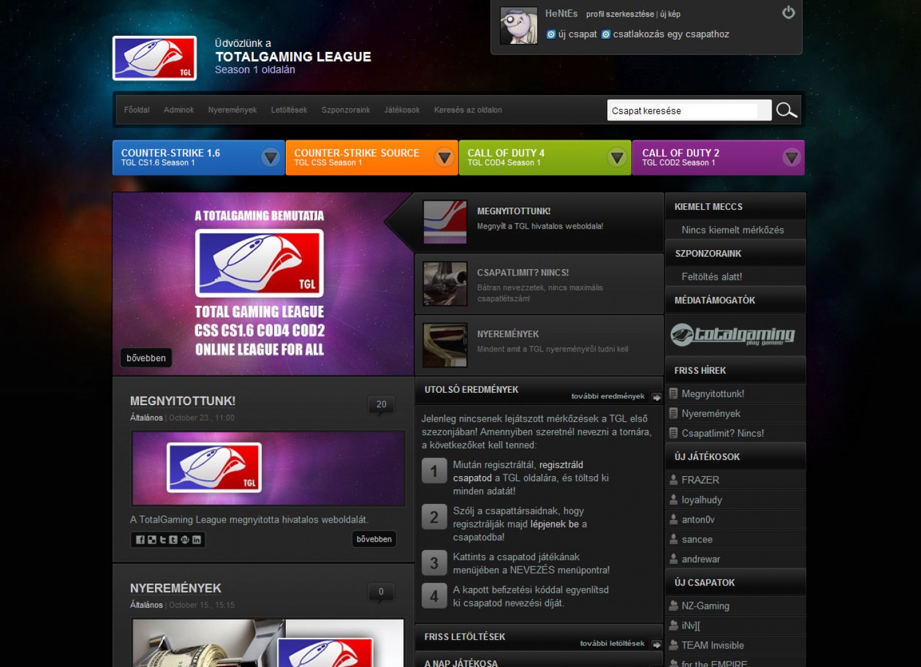
Task: Share Megnyitottunk post on LinkedIn
Action: [196, 540]
